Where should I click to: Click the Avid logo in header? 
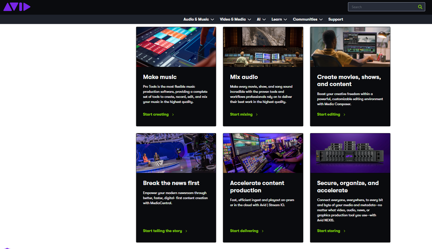17,7
